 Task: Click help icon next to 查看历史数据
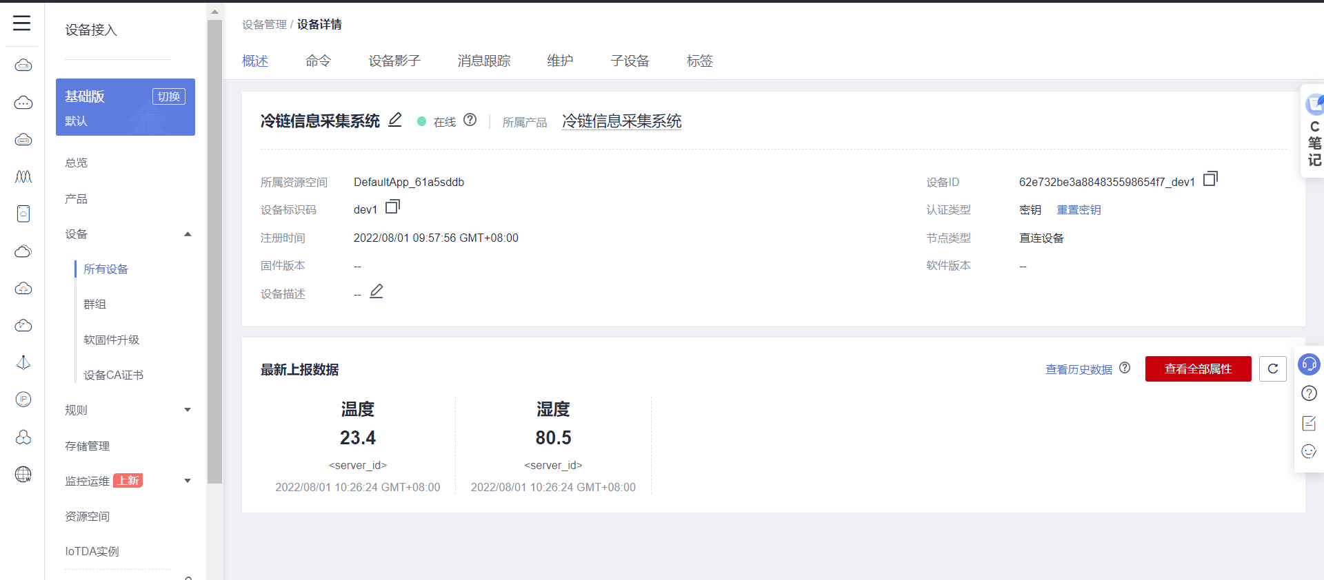(1125, 368)
